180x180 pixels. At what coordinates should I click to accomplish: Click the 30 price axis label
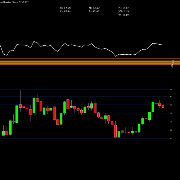pyautogui.click(x=171, y=113)
